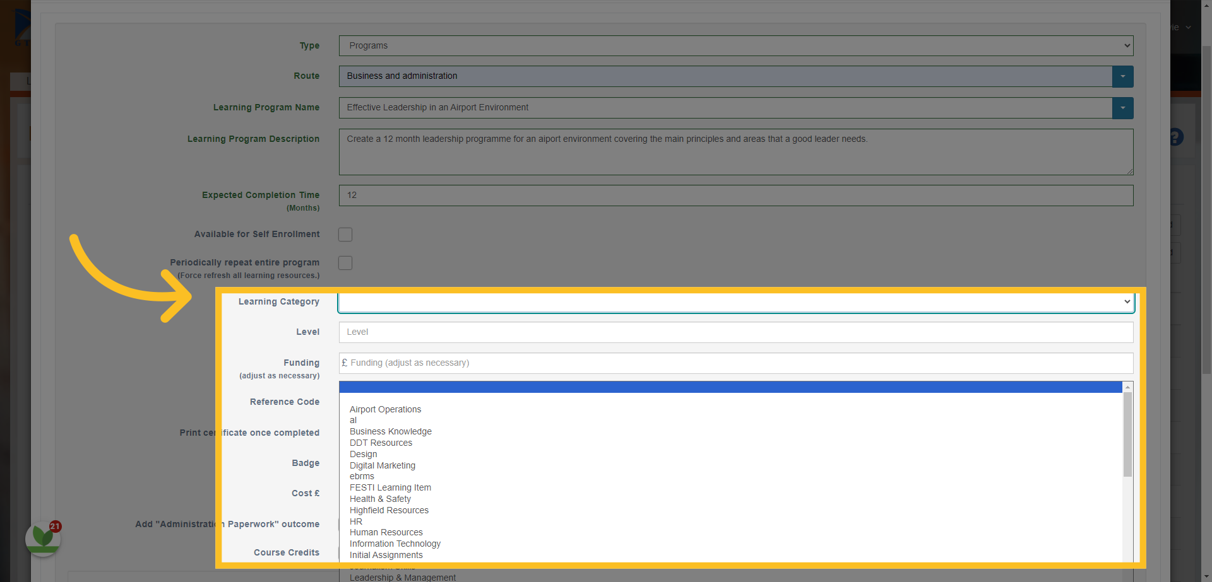Open the Learning Category dropdown
1212x582 pixels.
coord(736,302)
